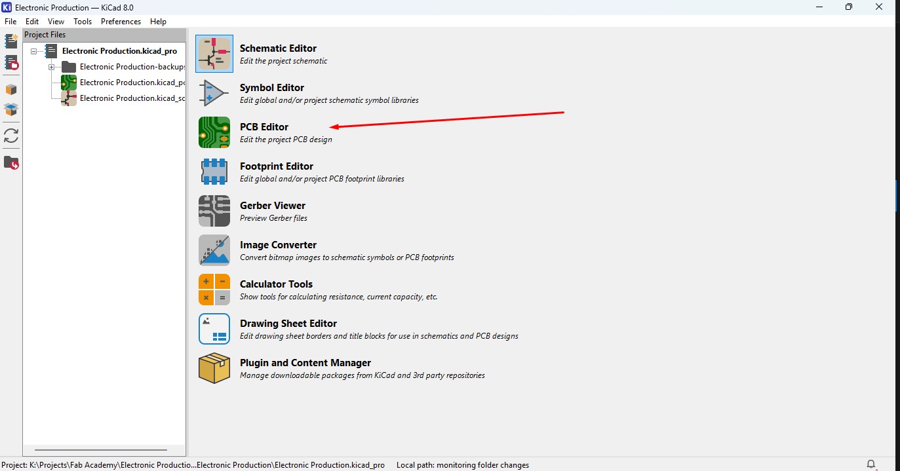The width and height of the screenshot is (900, 471).
Task: Click the Plugin and Content Manager title text
Action: pos(305,363)
